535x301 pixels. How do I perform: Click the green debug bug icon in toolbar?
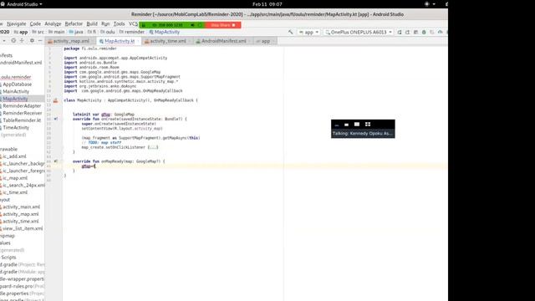pos(424,32)
